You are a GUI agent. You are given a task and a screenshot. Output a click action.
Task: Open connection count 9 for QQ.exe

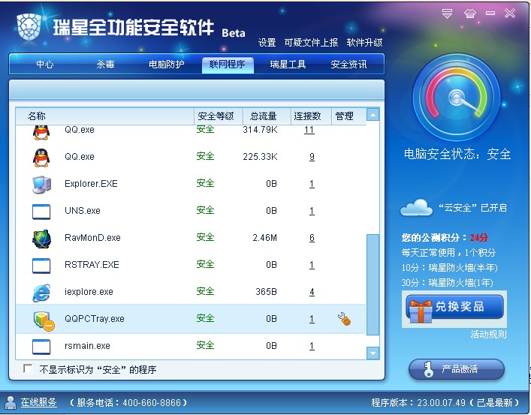(312, 157)
